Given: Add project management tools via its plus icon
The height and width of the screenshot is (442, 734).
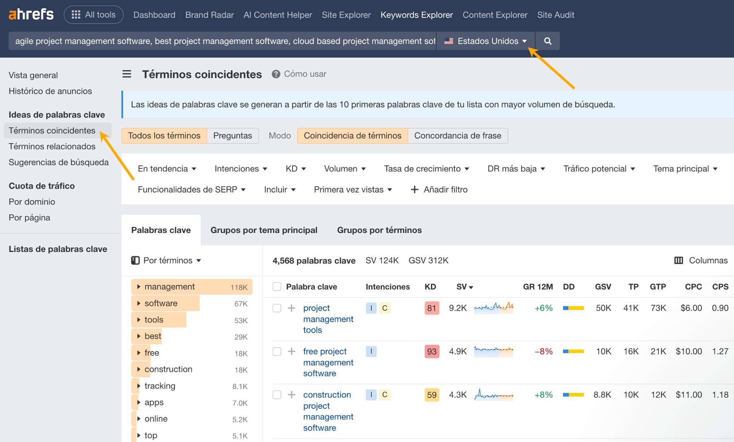Looking at the screenshot, I should click(291, 308).
